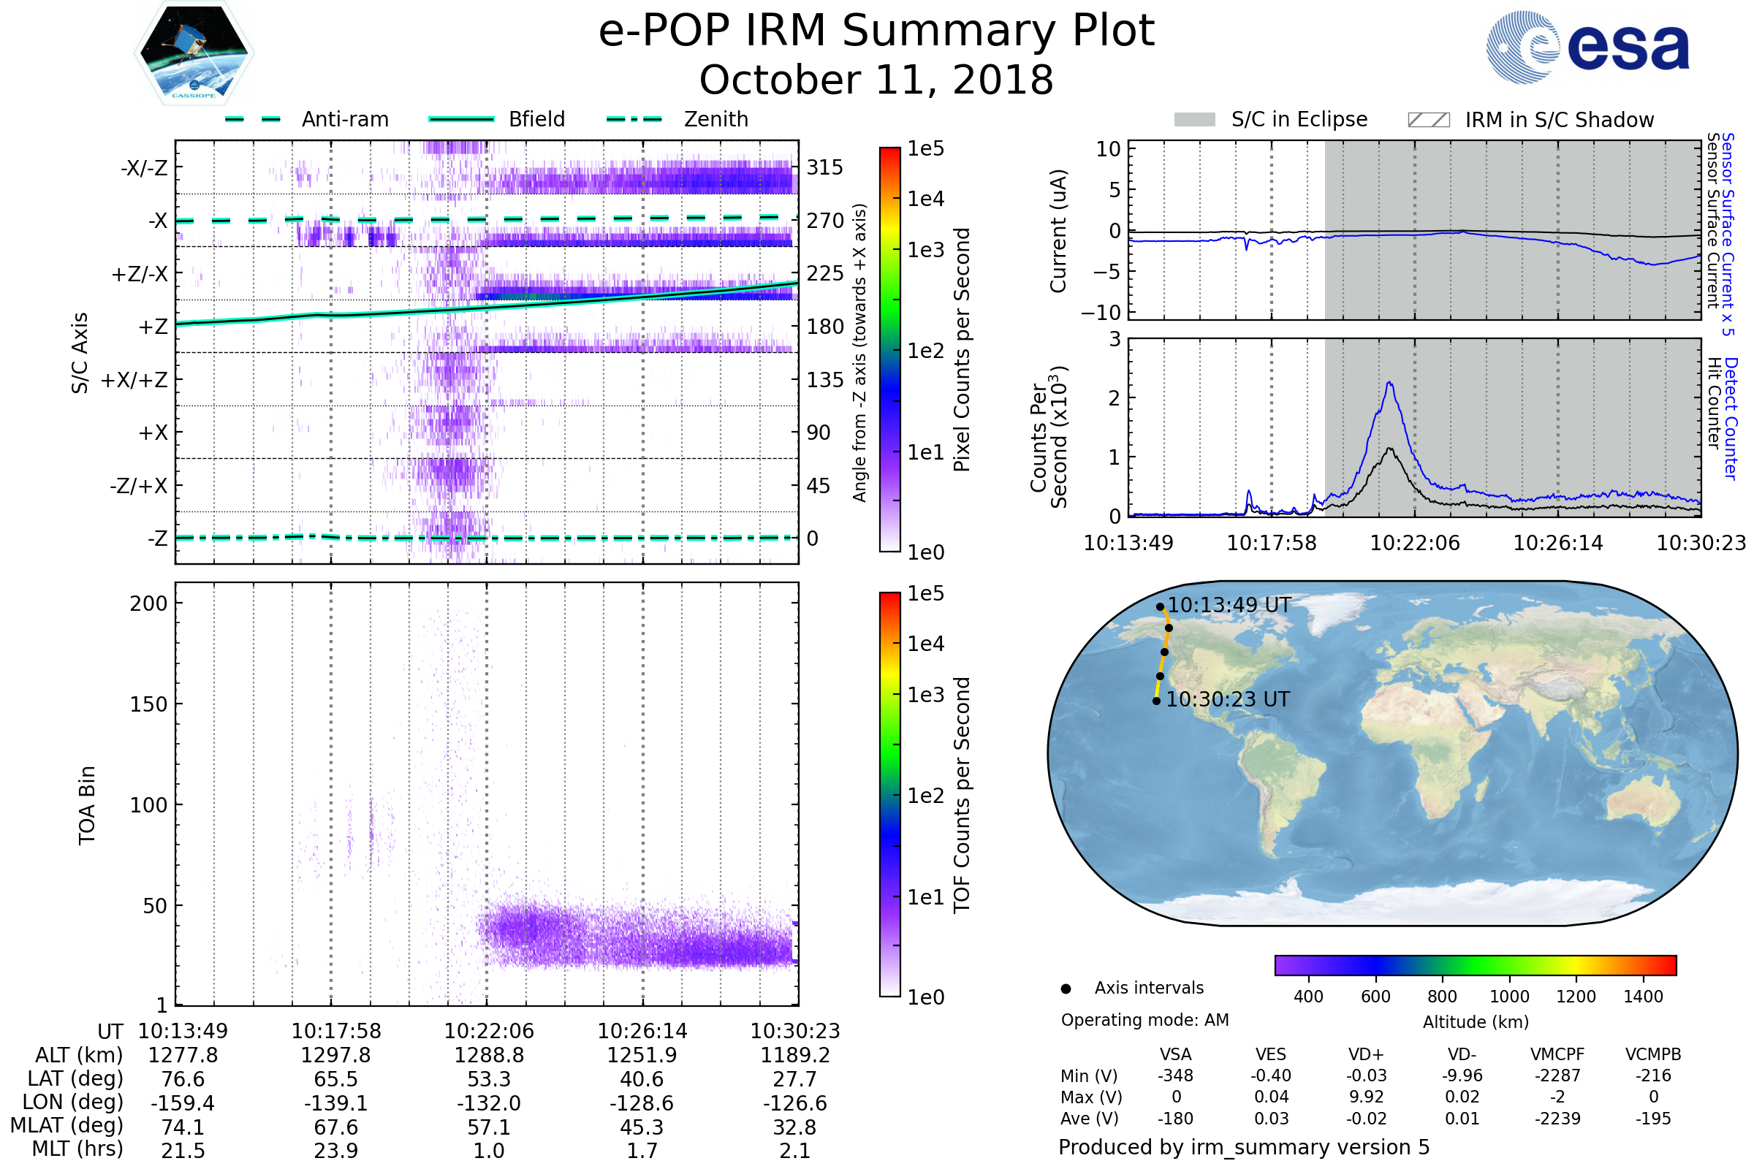Screen dimensions: 1754x1169
Task: Click the black Axis intervals dot marker
Action: pos(1066,989)
